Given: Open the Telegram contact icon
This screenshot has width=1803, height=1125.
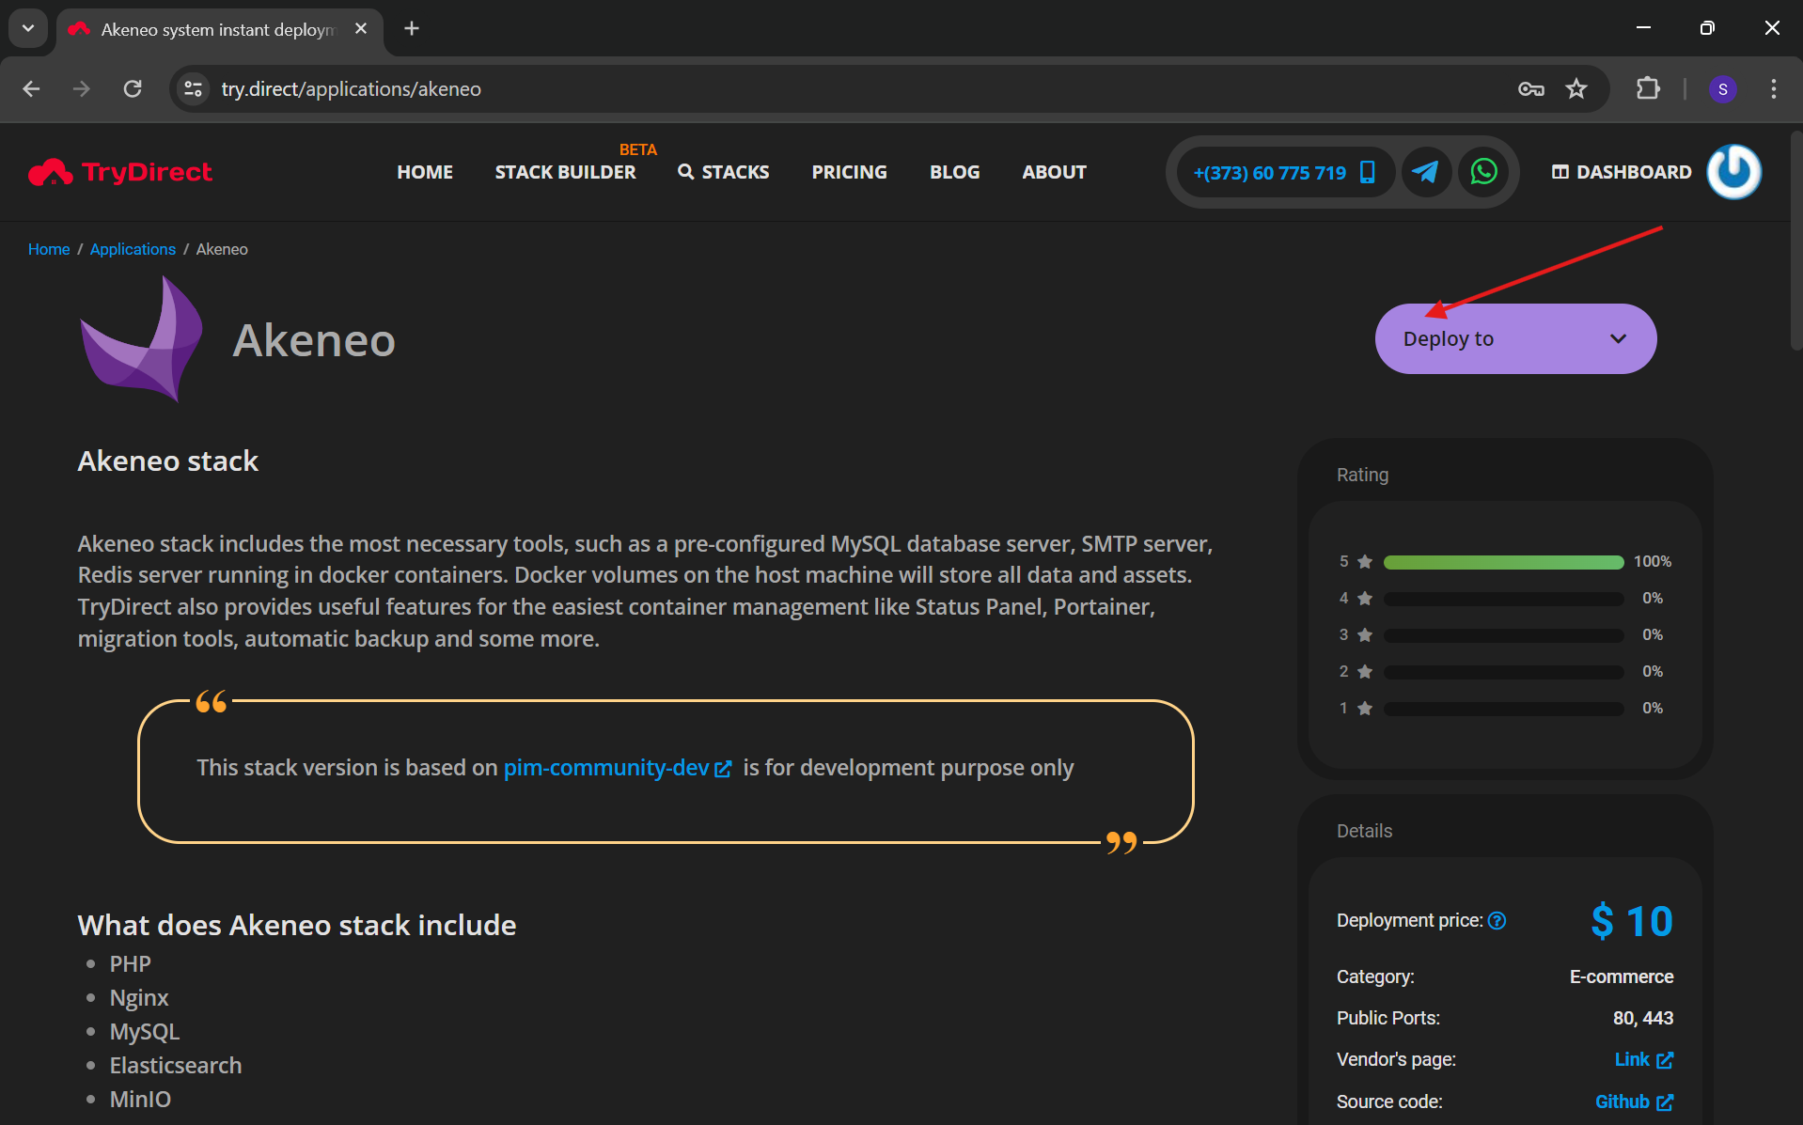Looking at the screenshot, I should [1426, 172].
